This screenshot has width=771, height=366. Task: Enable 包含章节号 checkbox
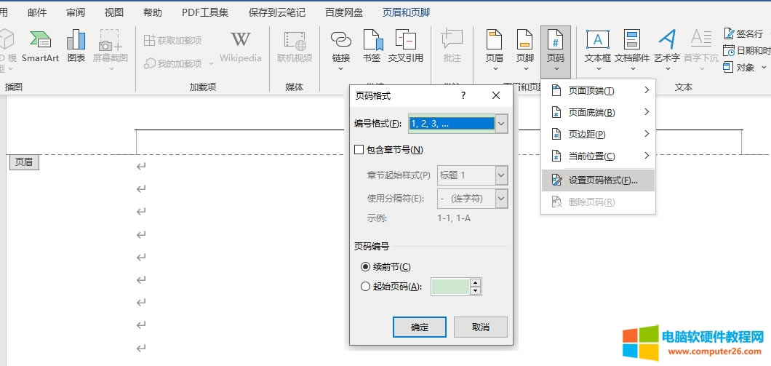point(359,150)
